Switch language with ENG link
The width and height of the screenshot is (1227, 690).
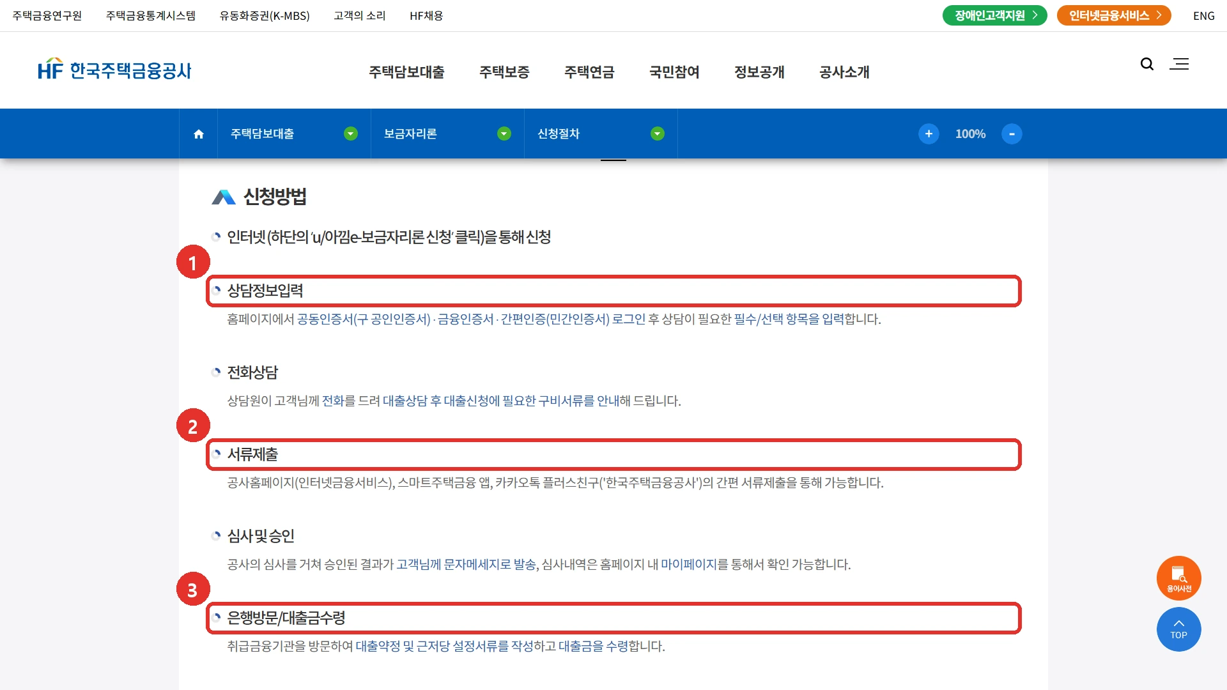(x=1204, y=15)
